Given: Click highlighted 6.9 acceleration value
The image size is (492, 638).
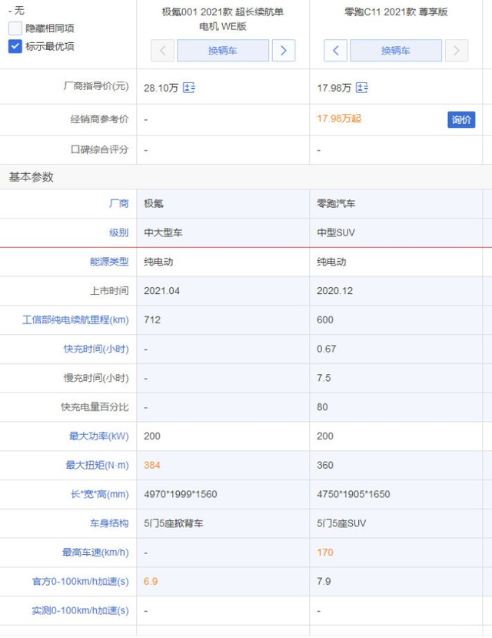Looking at the screenshot, I should (x=151, y=582).
